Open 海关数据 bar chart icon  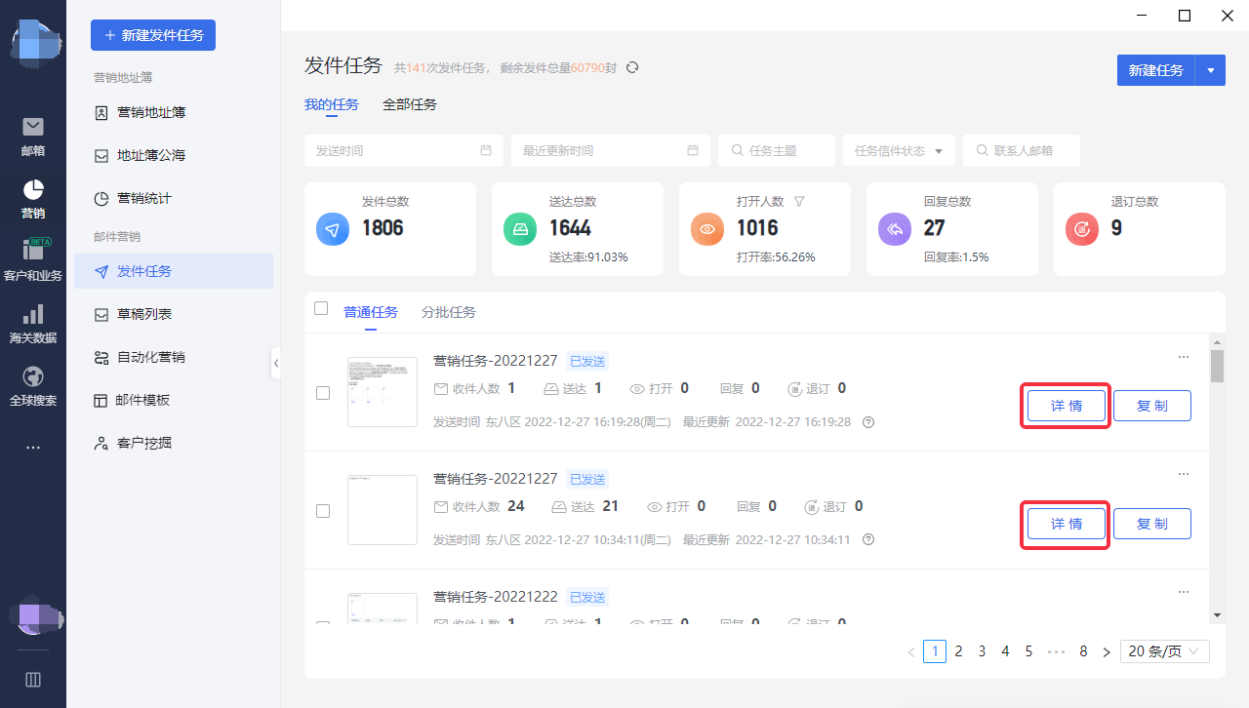(33, 314)
